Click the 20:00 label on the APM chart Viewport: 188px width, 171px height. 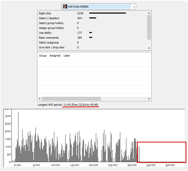coord(94,165)
